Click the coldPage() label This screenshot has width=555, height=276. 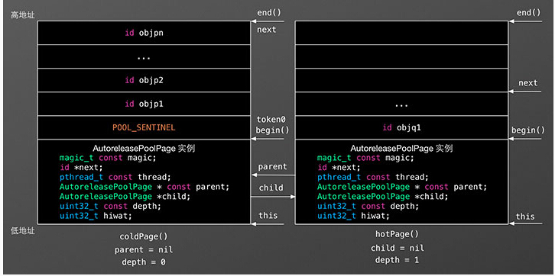tap(144, 236)
